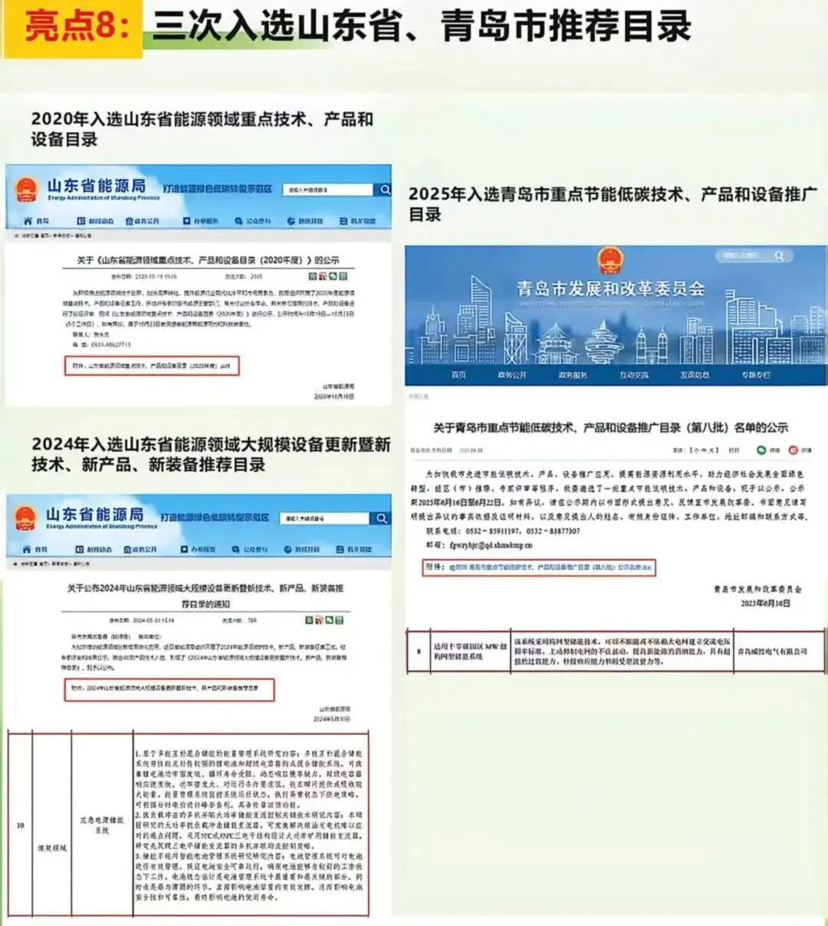This screenshot has height=926, width=828.
Task: Focus the search box on the 2024 Shandong Energy page
Action: click(x=325, y=518)
